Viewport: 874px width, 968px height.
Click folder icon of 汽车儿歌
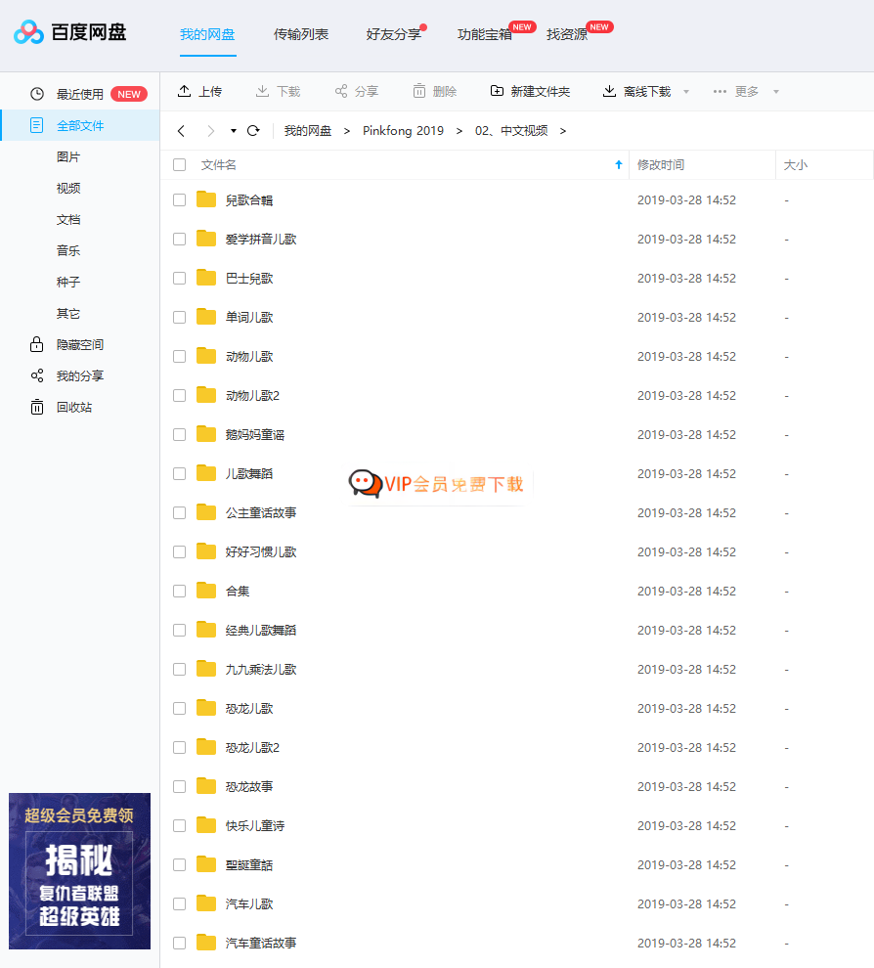coord(206,903)
